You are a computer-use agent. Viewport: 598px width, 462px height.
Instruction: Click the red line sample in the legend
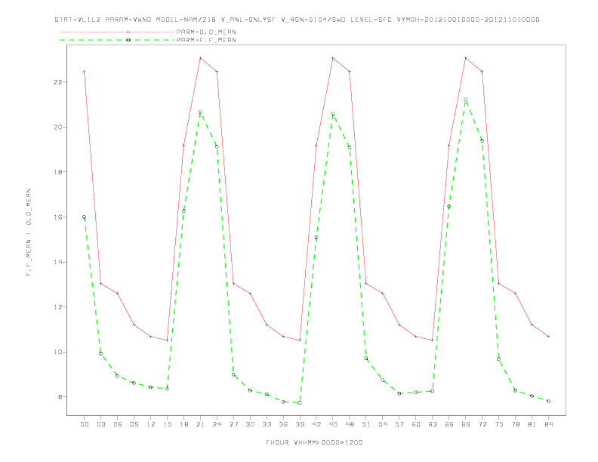(117, 32)
